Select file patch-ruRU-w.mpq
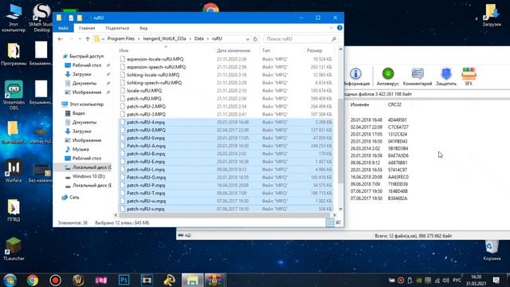 point(146,201)
